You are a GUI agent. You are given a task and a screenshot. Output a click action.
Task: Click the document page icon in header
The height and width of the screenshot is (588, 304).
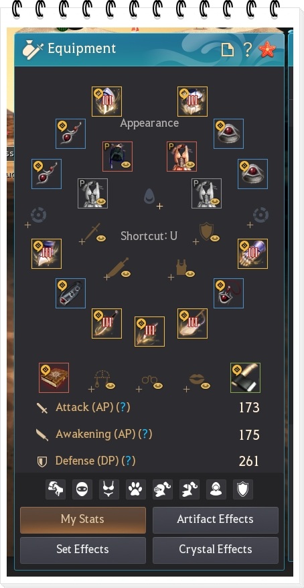227,50
